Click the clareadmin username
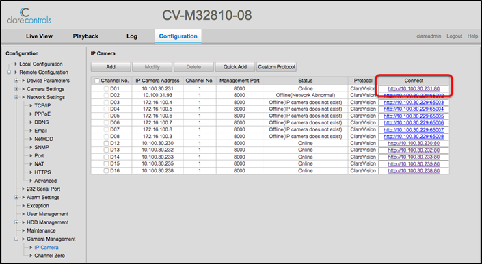This screenshot has height=264, width=482. click(429, 36)
